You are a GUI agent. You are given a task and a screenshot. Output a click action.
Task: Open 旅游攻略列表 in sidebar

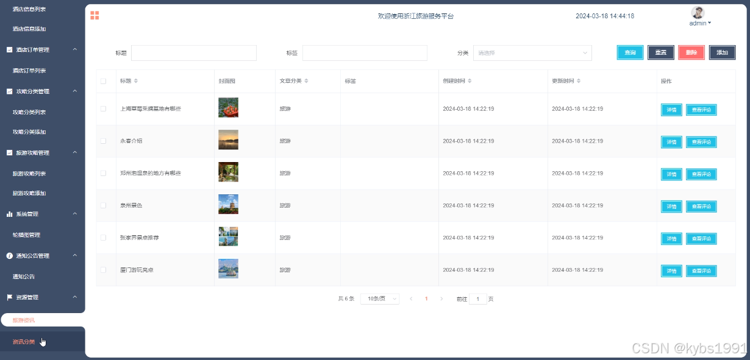pos(29,174)
